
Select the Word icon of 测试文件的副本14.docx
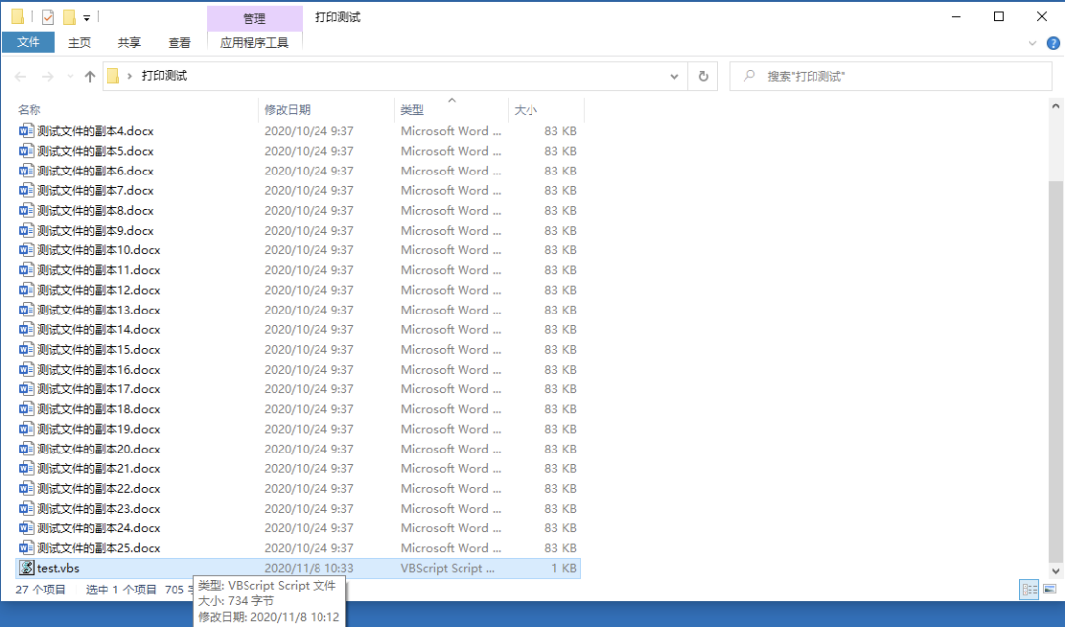click(26, 329)
